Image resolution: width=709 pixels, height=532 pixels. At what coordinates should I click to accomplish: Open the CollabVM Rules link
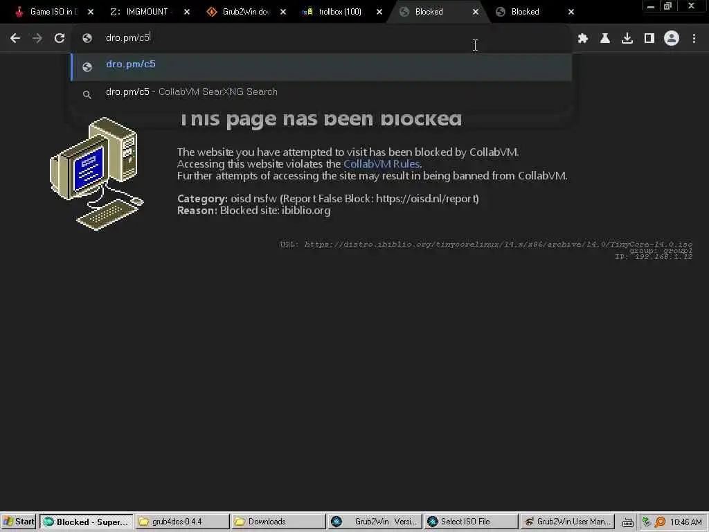coord(382,163)
